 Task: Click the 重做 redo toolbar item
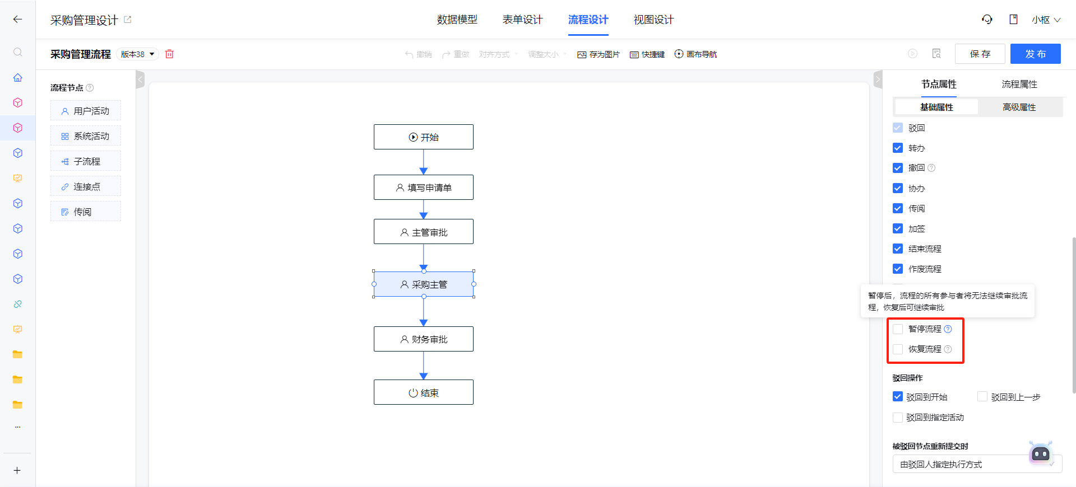456,54
